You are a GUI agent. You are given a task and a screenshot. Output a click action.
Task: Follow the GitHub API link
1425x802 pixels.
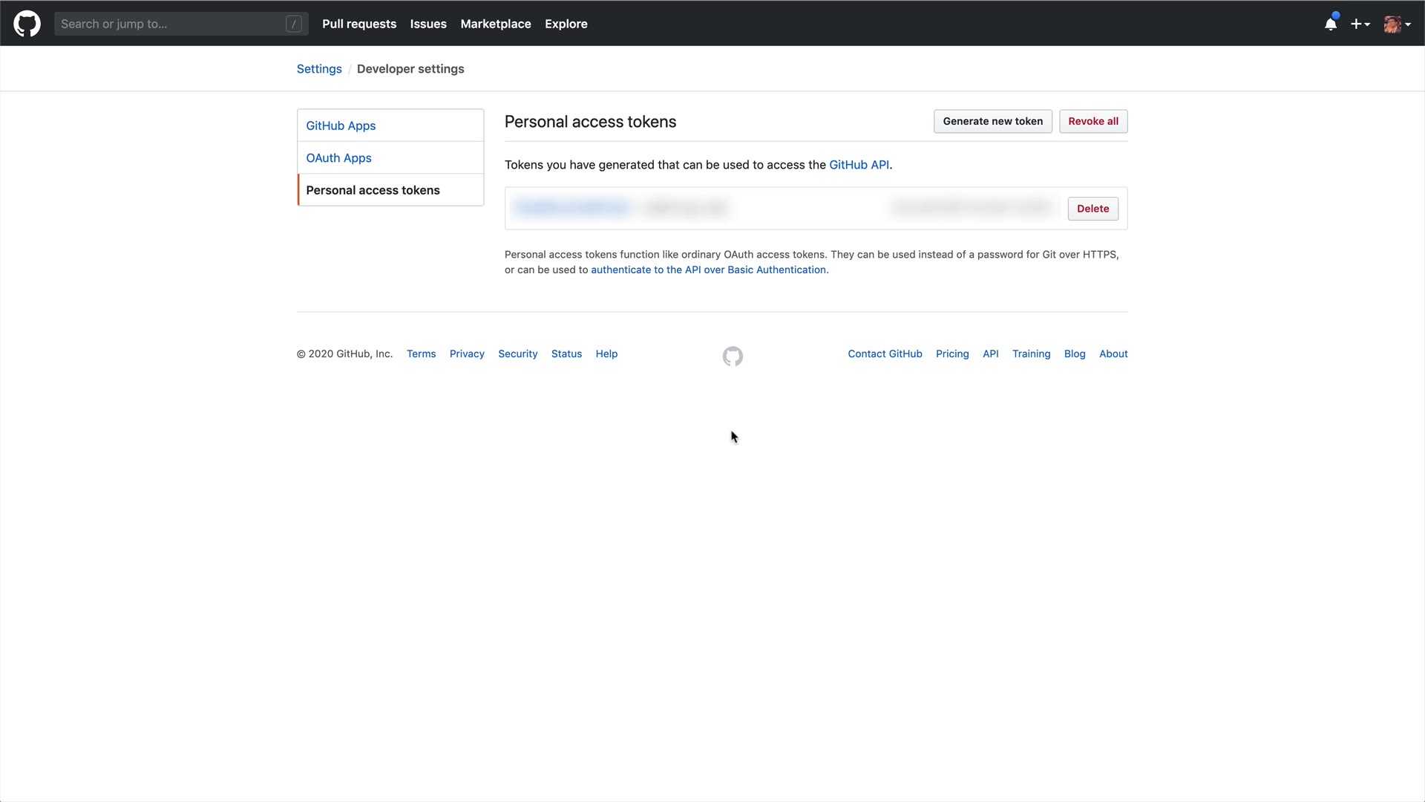859,165
